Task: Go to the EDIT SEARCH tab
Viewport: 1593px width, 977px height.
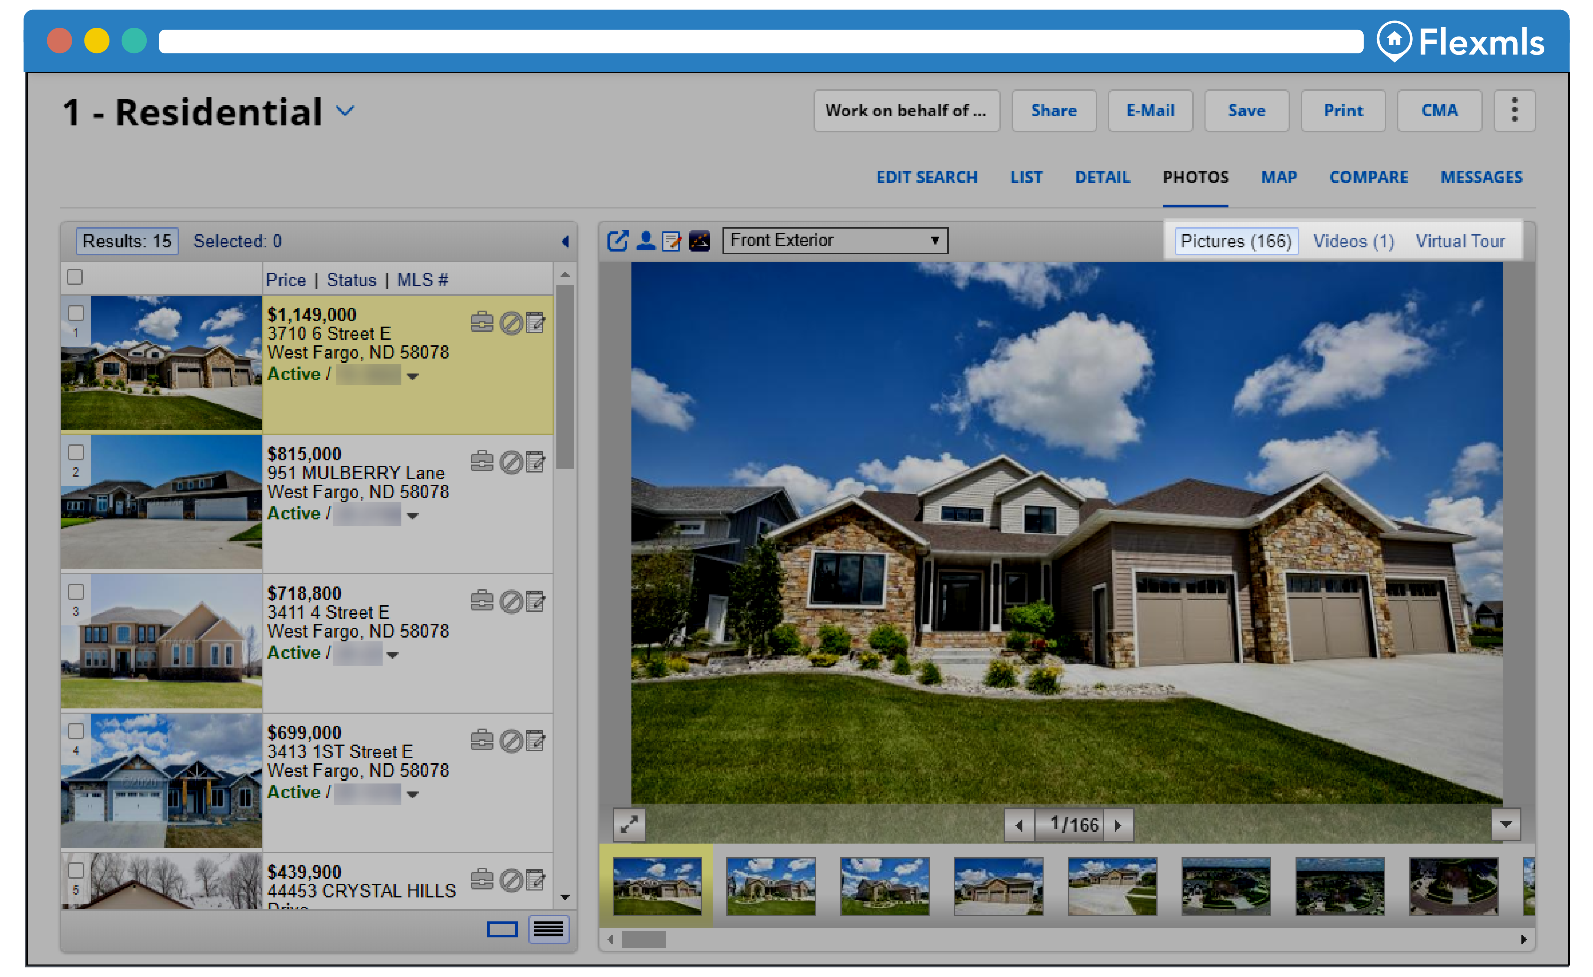Action: tap(926, 177)
